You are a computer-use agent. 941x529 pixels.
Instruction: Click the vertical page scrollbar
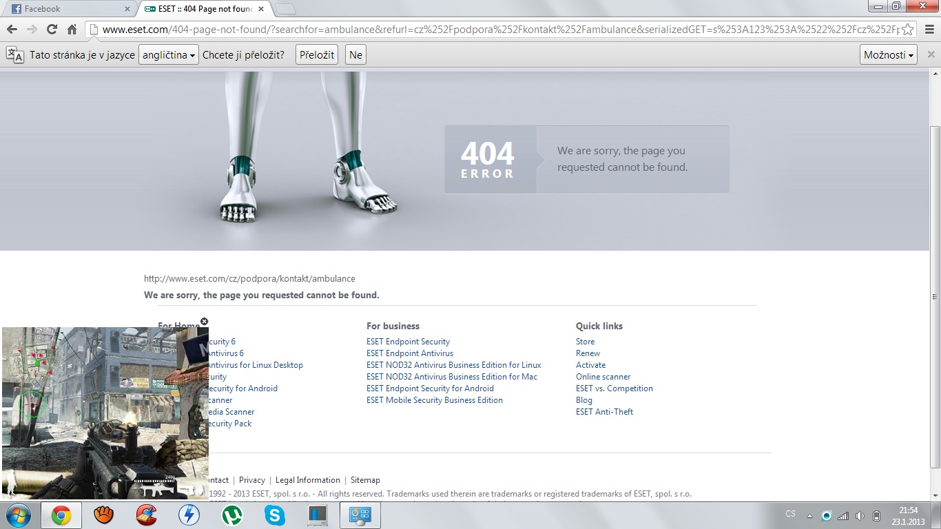pos(935,296)
